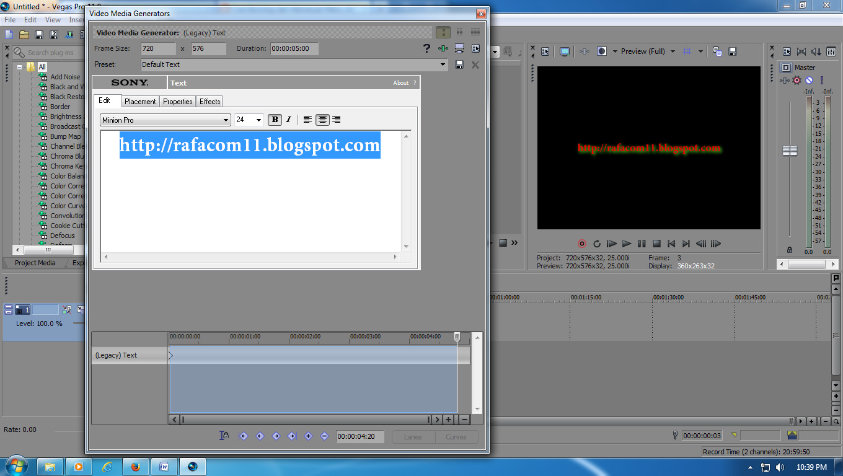Click Play From Start in preview
The height and width of the screenshot is (476, 843).
(x=612, y=244)
